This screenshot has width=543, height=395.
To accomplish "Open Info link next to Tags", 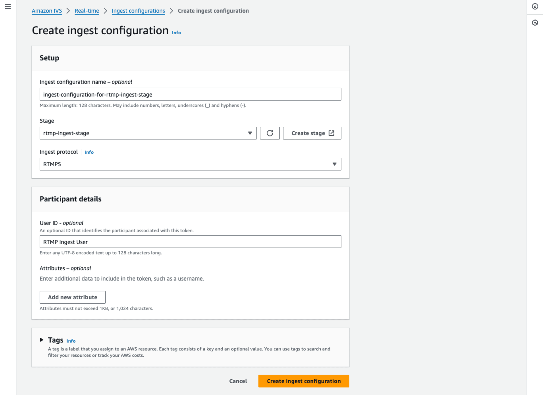I will click(x=71, y=341).
